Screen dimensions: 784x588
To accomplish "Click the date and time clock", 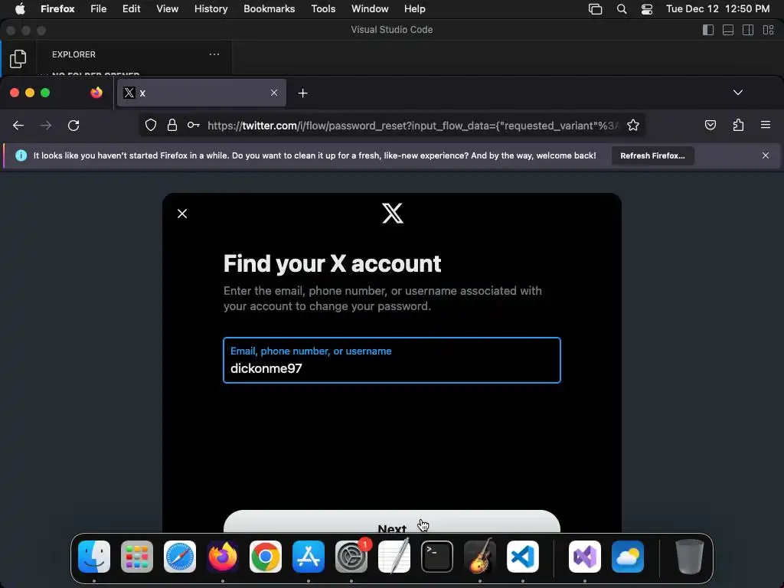I will [x=717, y=8].
